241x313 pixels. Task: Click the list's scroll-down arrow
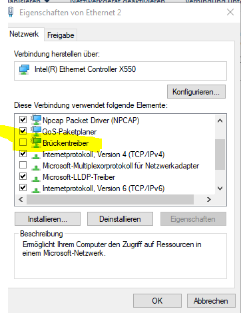coord(220,188)
